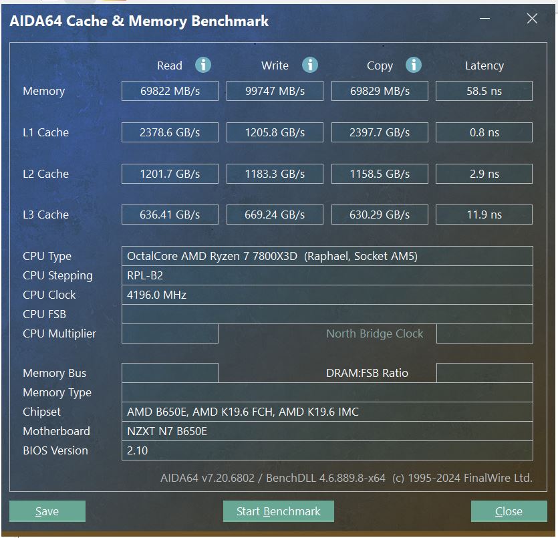Select L3 Cache Read 636.41 GB/s

[x=170, y=215]
